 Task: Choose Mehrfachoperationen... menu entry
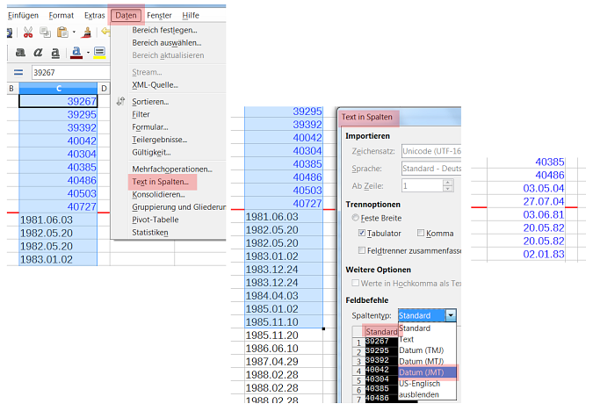pyautogui.click(x=172, y=169)
